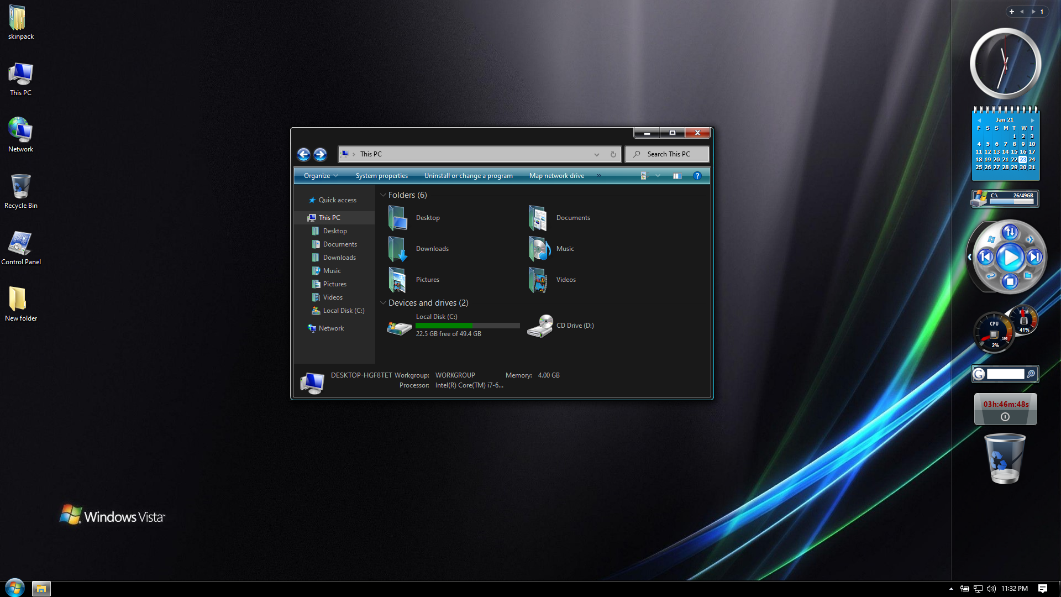Open Explorer help question mark icon
1061x597 pixels.
(697, 176)
